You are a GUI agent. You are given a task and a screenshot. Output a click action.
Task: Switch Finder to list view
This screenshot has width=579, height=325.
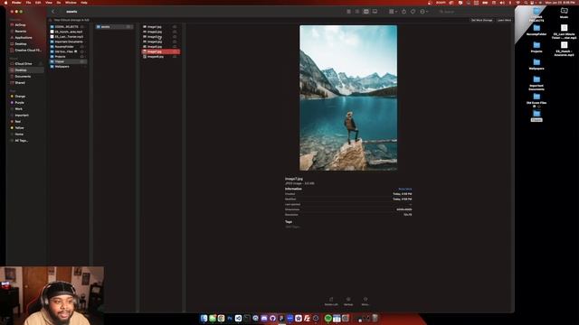click(357, 12)
